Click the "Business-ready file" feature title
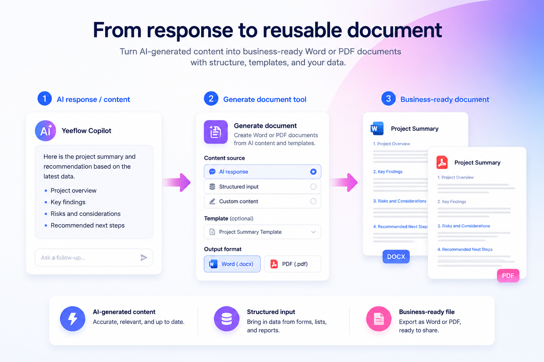The image size is (544, 362). 427,312
